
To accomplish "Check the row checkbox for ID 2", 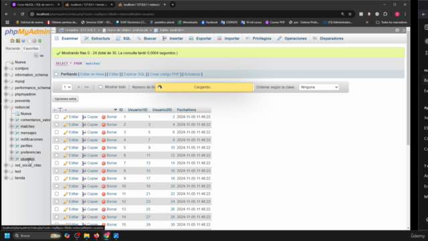I will [56, 125].
